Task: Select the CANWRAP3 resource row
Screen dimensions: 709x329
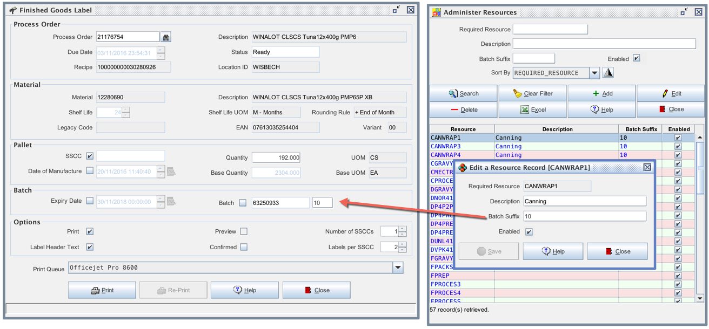Action: (x=461, y=146)
